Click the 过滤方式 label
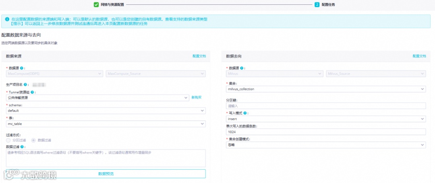Image resolution: width=435 pixels, height=183 pixels. [13, 135]
